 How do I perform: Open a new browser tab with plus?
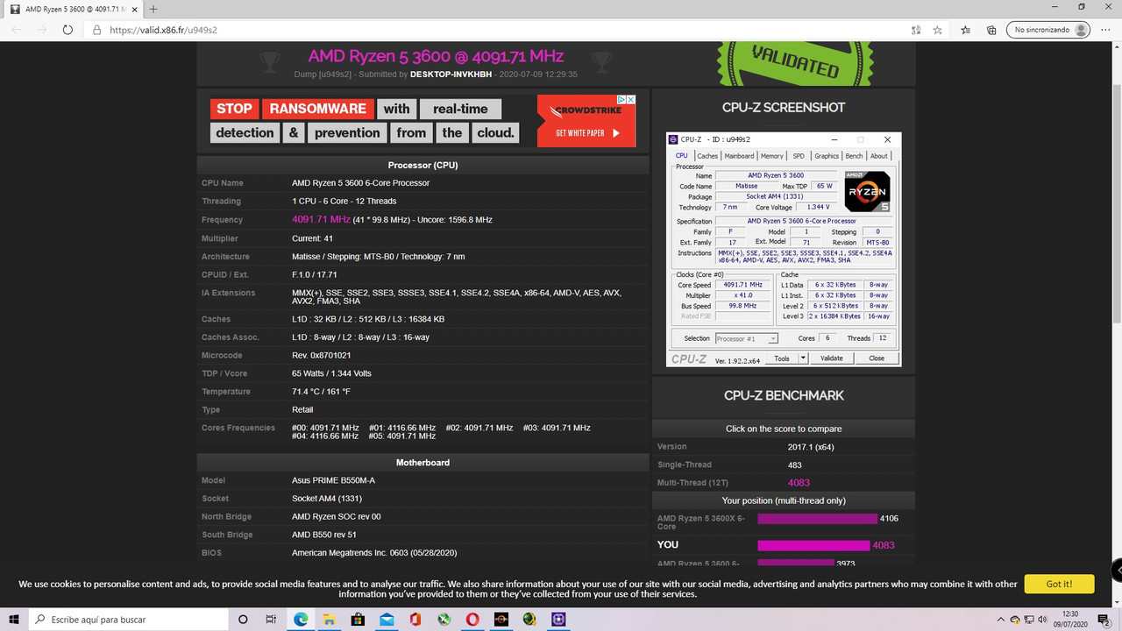tap(153, 9)
